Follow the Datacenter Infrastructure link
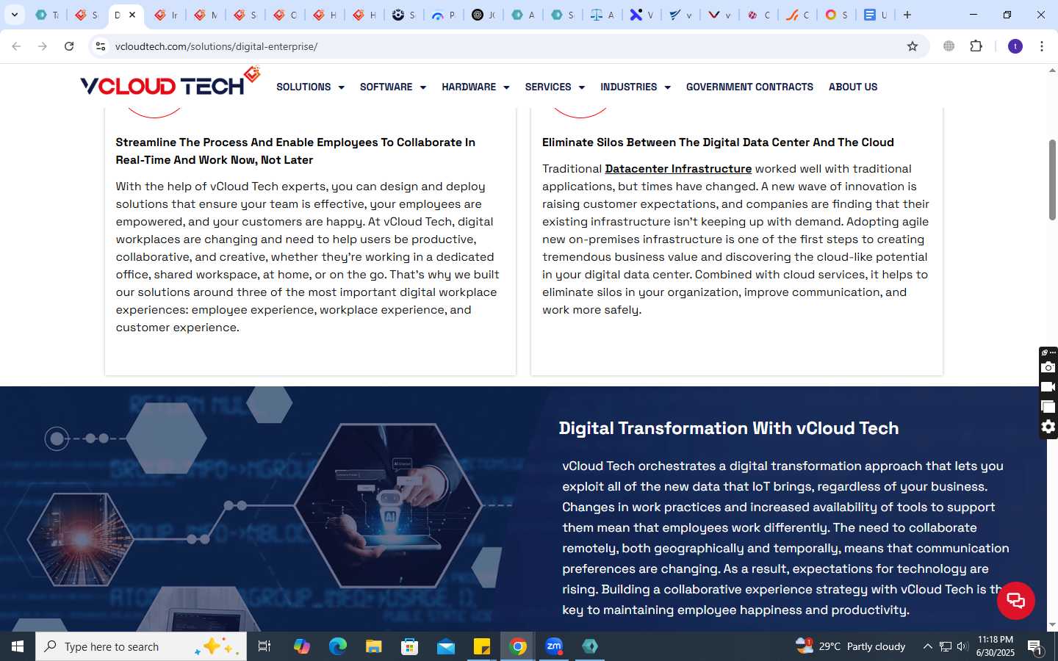Screen dimensions: 1058x661 [678, 169]
